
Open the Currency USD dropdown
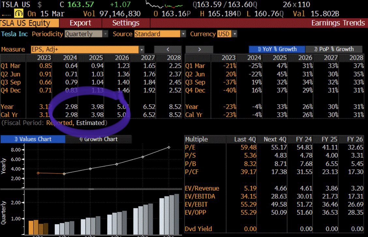[227, 34]
